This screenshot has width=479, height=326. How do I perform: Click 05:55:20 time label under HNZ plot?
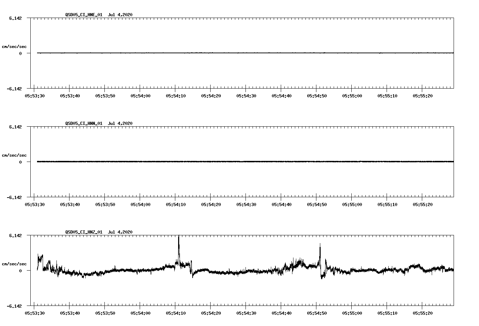423,313
